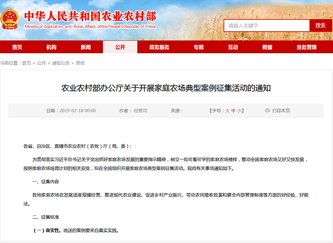
Task: Click the heading 一、征集内容
Action: coord(45,182)
